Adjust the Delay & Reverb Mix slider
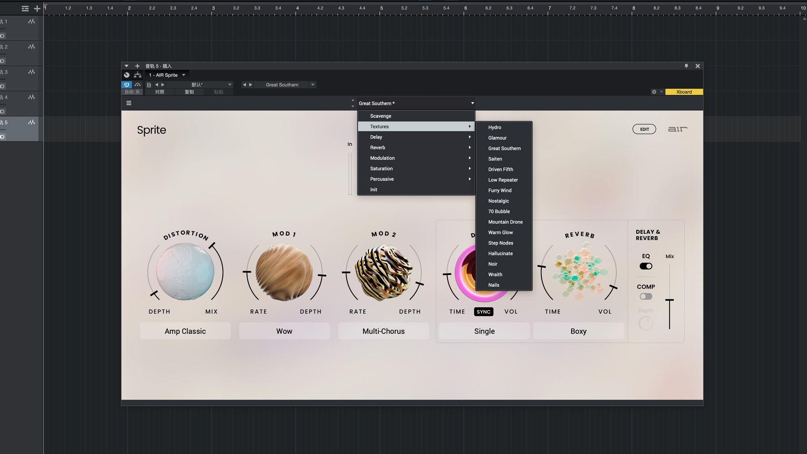Image resolution: width=807 pixels, height=454 pixels. 670,300
